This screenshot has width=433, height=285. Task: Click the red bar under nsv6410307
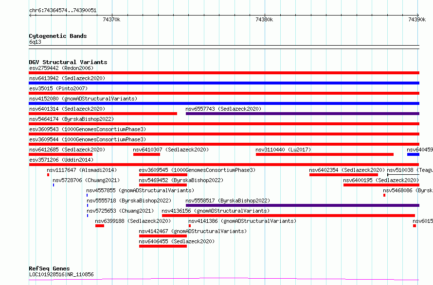coord(146,154)
